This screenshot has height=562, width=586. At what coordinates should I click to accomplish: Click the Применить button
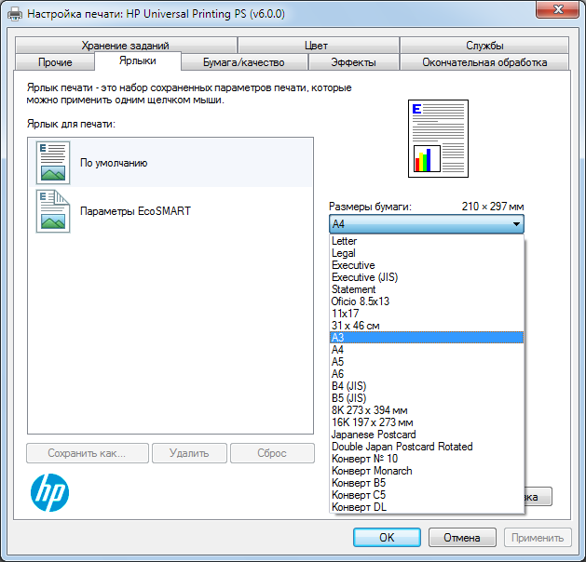[x=538, y=538]
